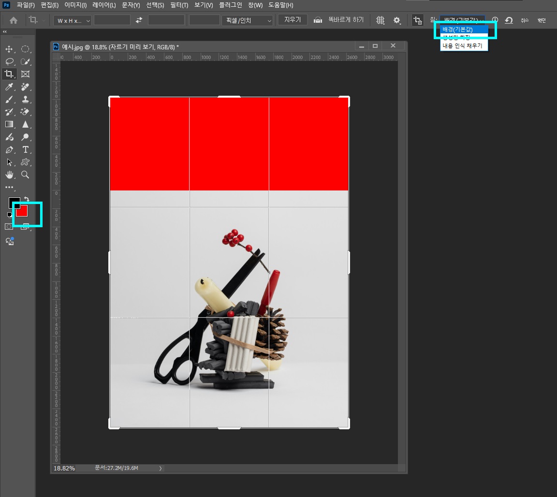Viewport: 557px width, 497px height.
Task: Open the 창(W) menu
Action: (255, 5)
